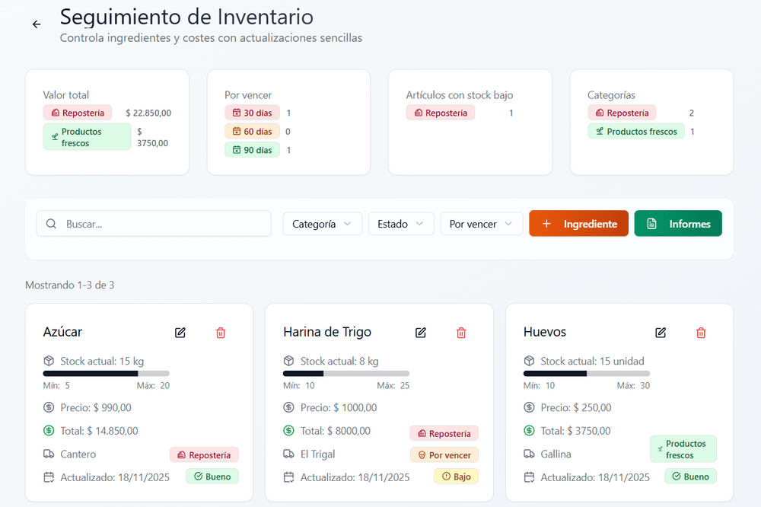Select the 60 días expiry badge

[252, 132]
